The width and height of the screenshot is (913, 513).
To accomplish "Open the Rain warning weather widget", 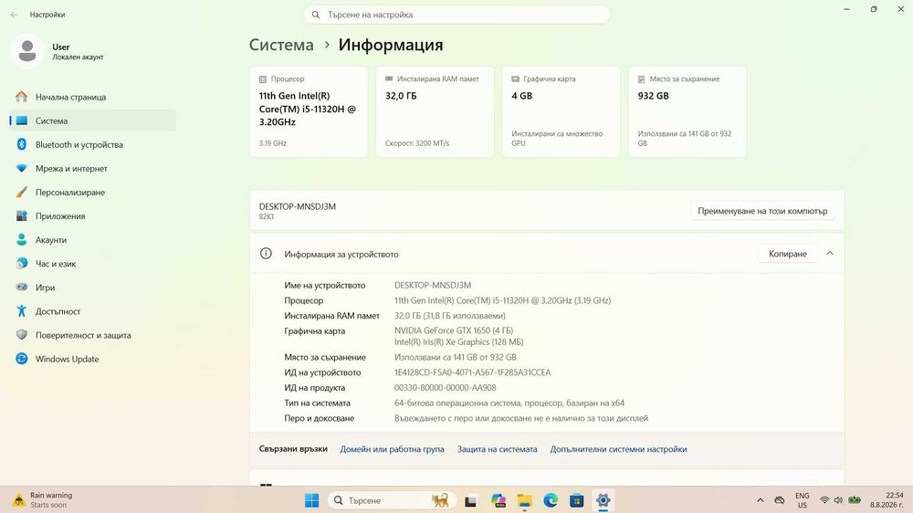I will pyautogui.click(x=44, y=499).
